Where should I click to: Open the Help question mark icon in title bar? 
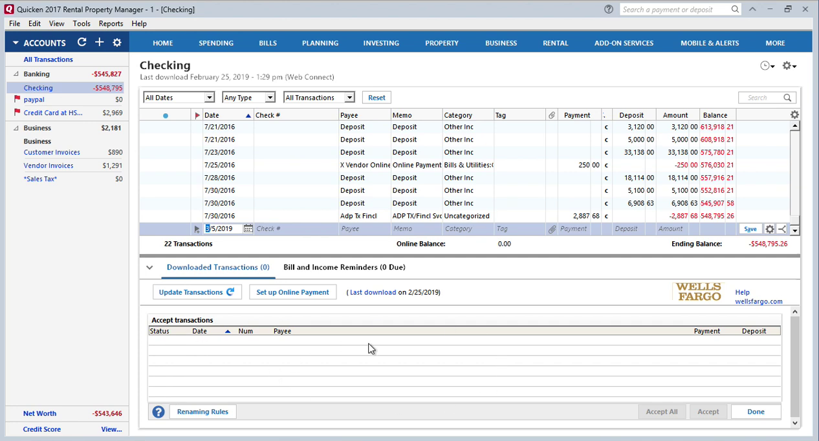click(x=609, y=9)
